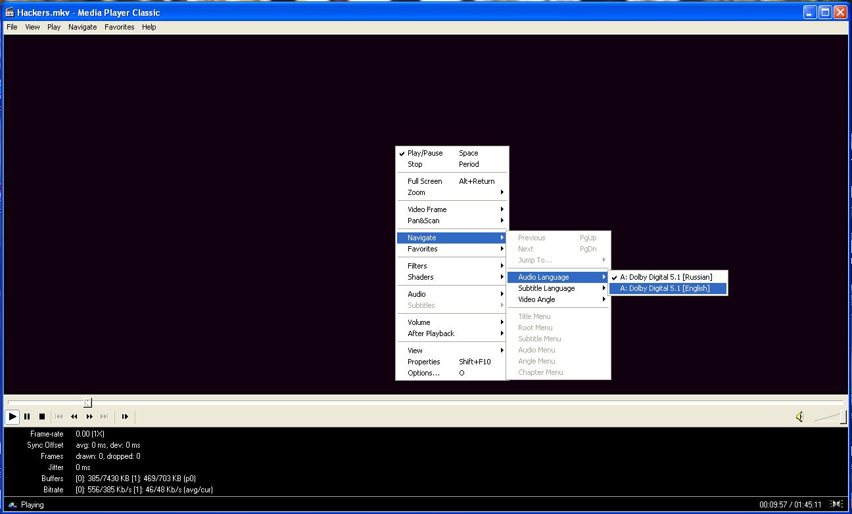
Task: Expand the After Playback submenu
Action: point(452,333)
